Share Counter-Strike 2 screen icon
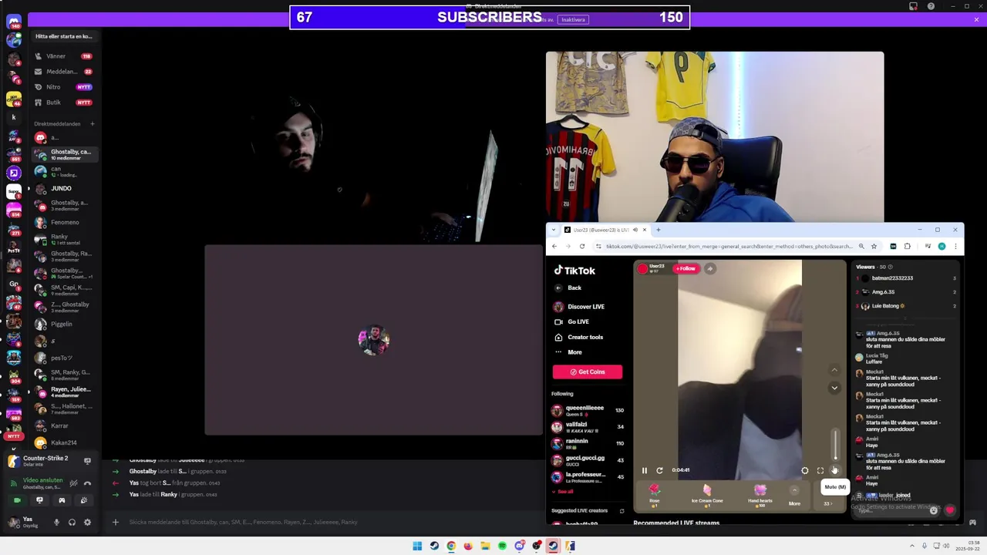Image resolution: width=987 pixels, height=555 pixels. (87, 461)
